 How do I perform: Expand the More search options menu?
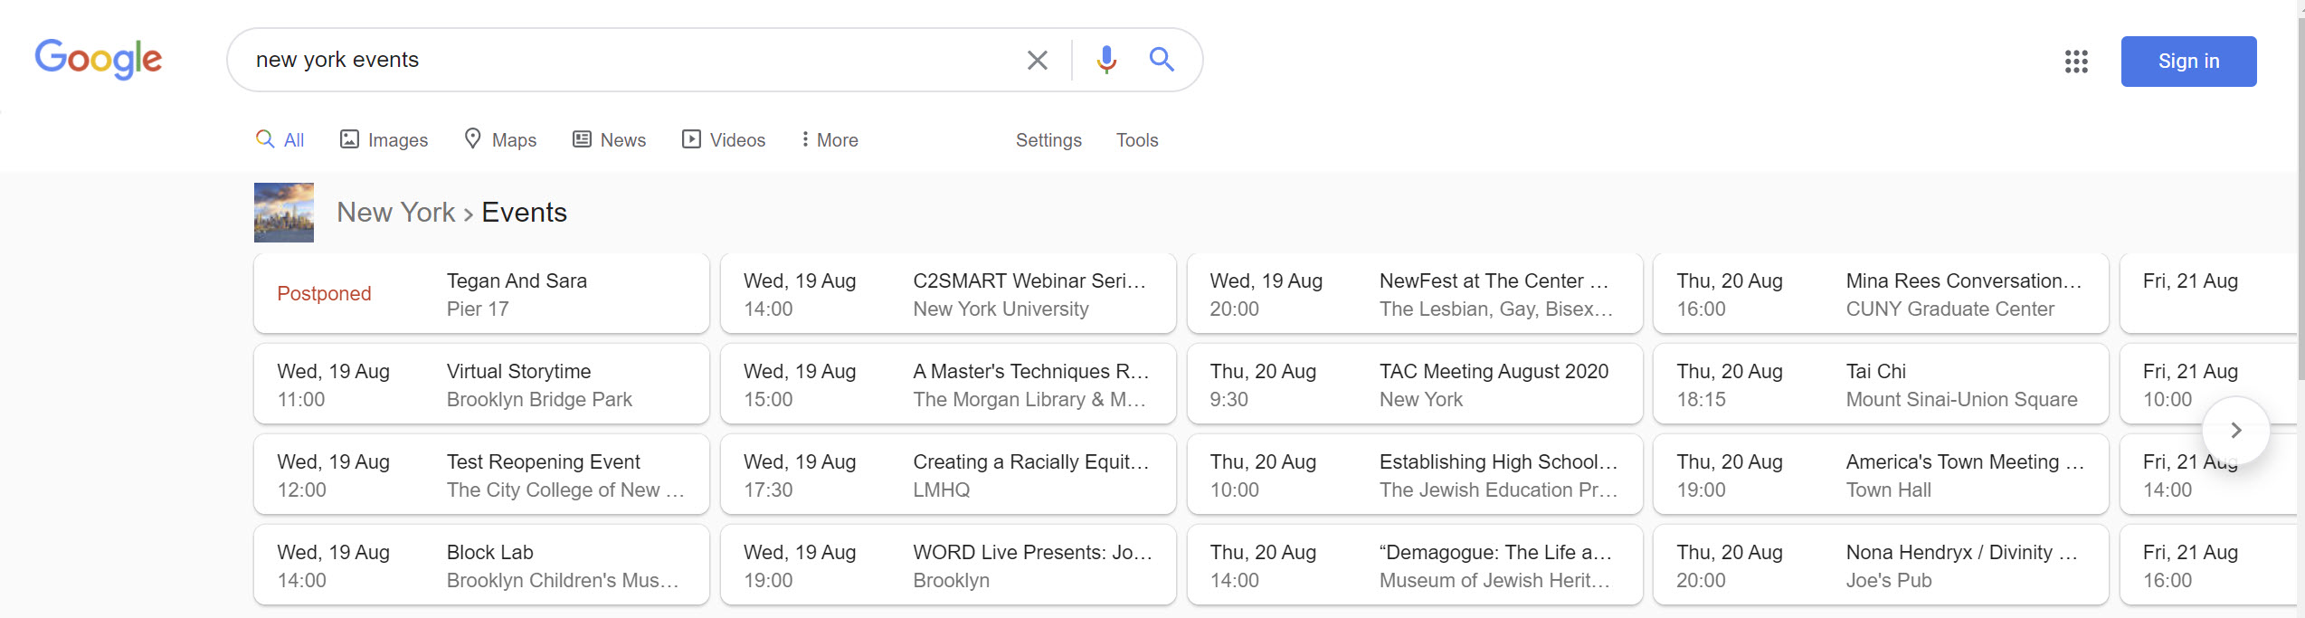[830, 140]
